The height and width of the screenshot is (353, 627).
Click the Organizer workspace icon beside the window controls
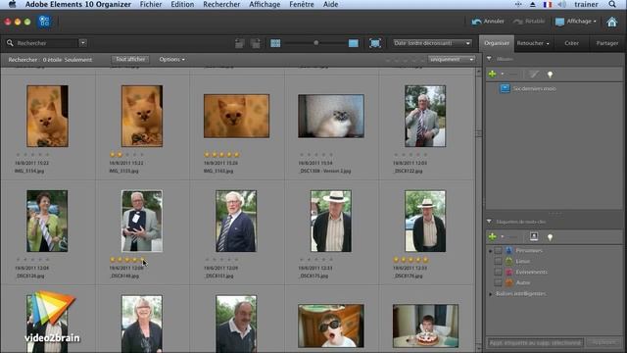44,22
